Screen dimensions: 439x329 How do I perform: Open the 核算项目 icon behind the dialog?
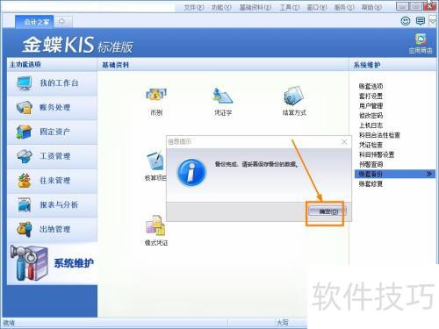coord(155,166)
